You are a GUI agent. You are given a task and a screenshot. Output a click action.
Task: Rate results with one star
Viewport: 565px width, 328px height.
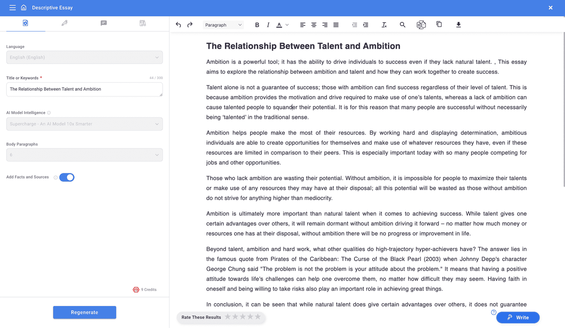228,317
